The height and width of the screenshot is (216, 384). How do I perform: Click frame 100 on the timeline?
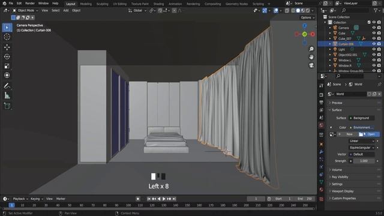point(128,205)
